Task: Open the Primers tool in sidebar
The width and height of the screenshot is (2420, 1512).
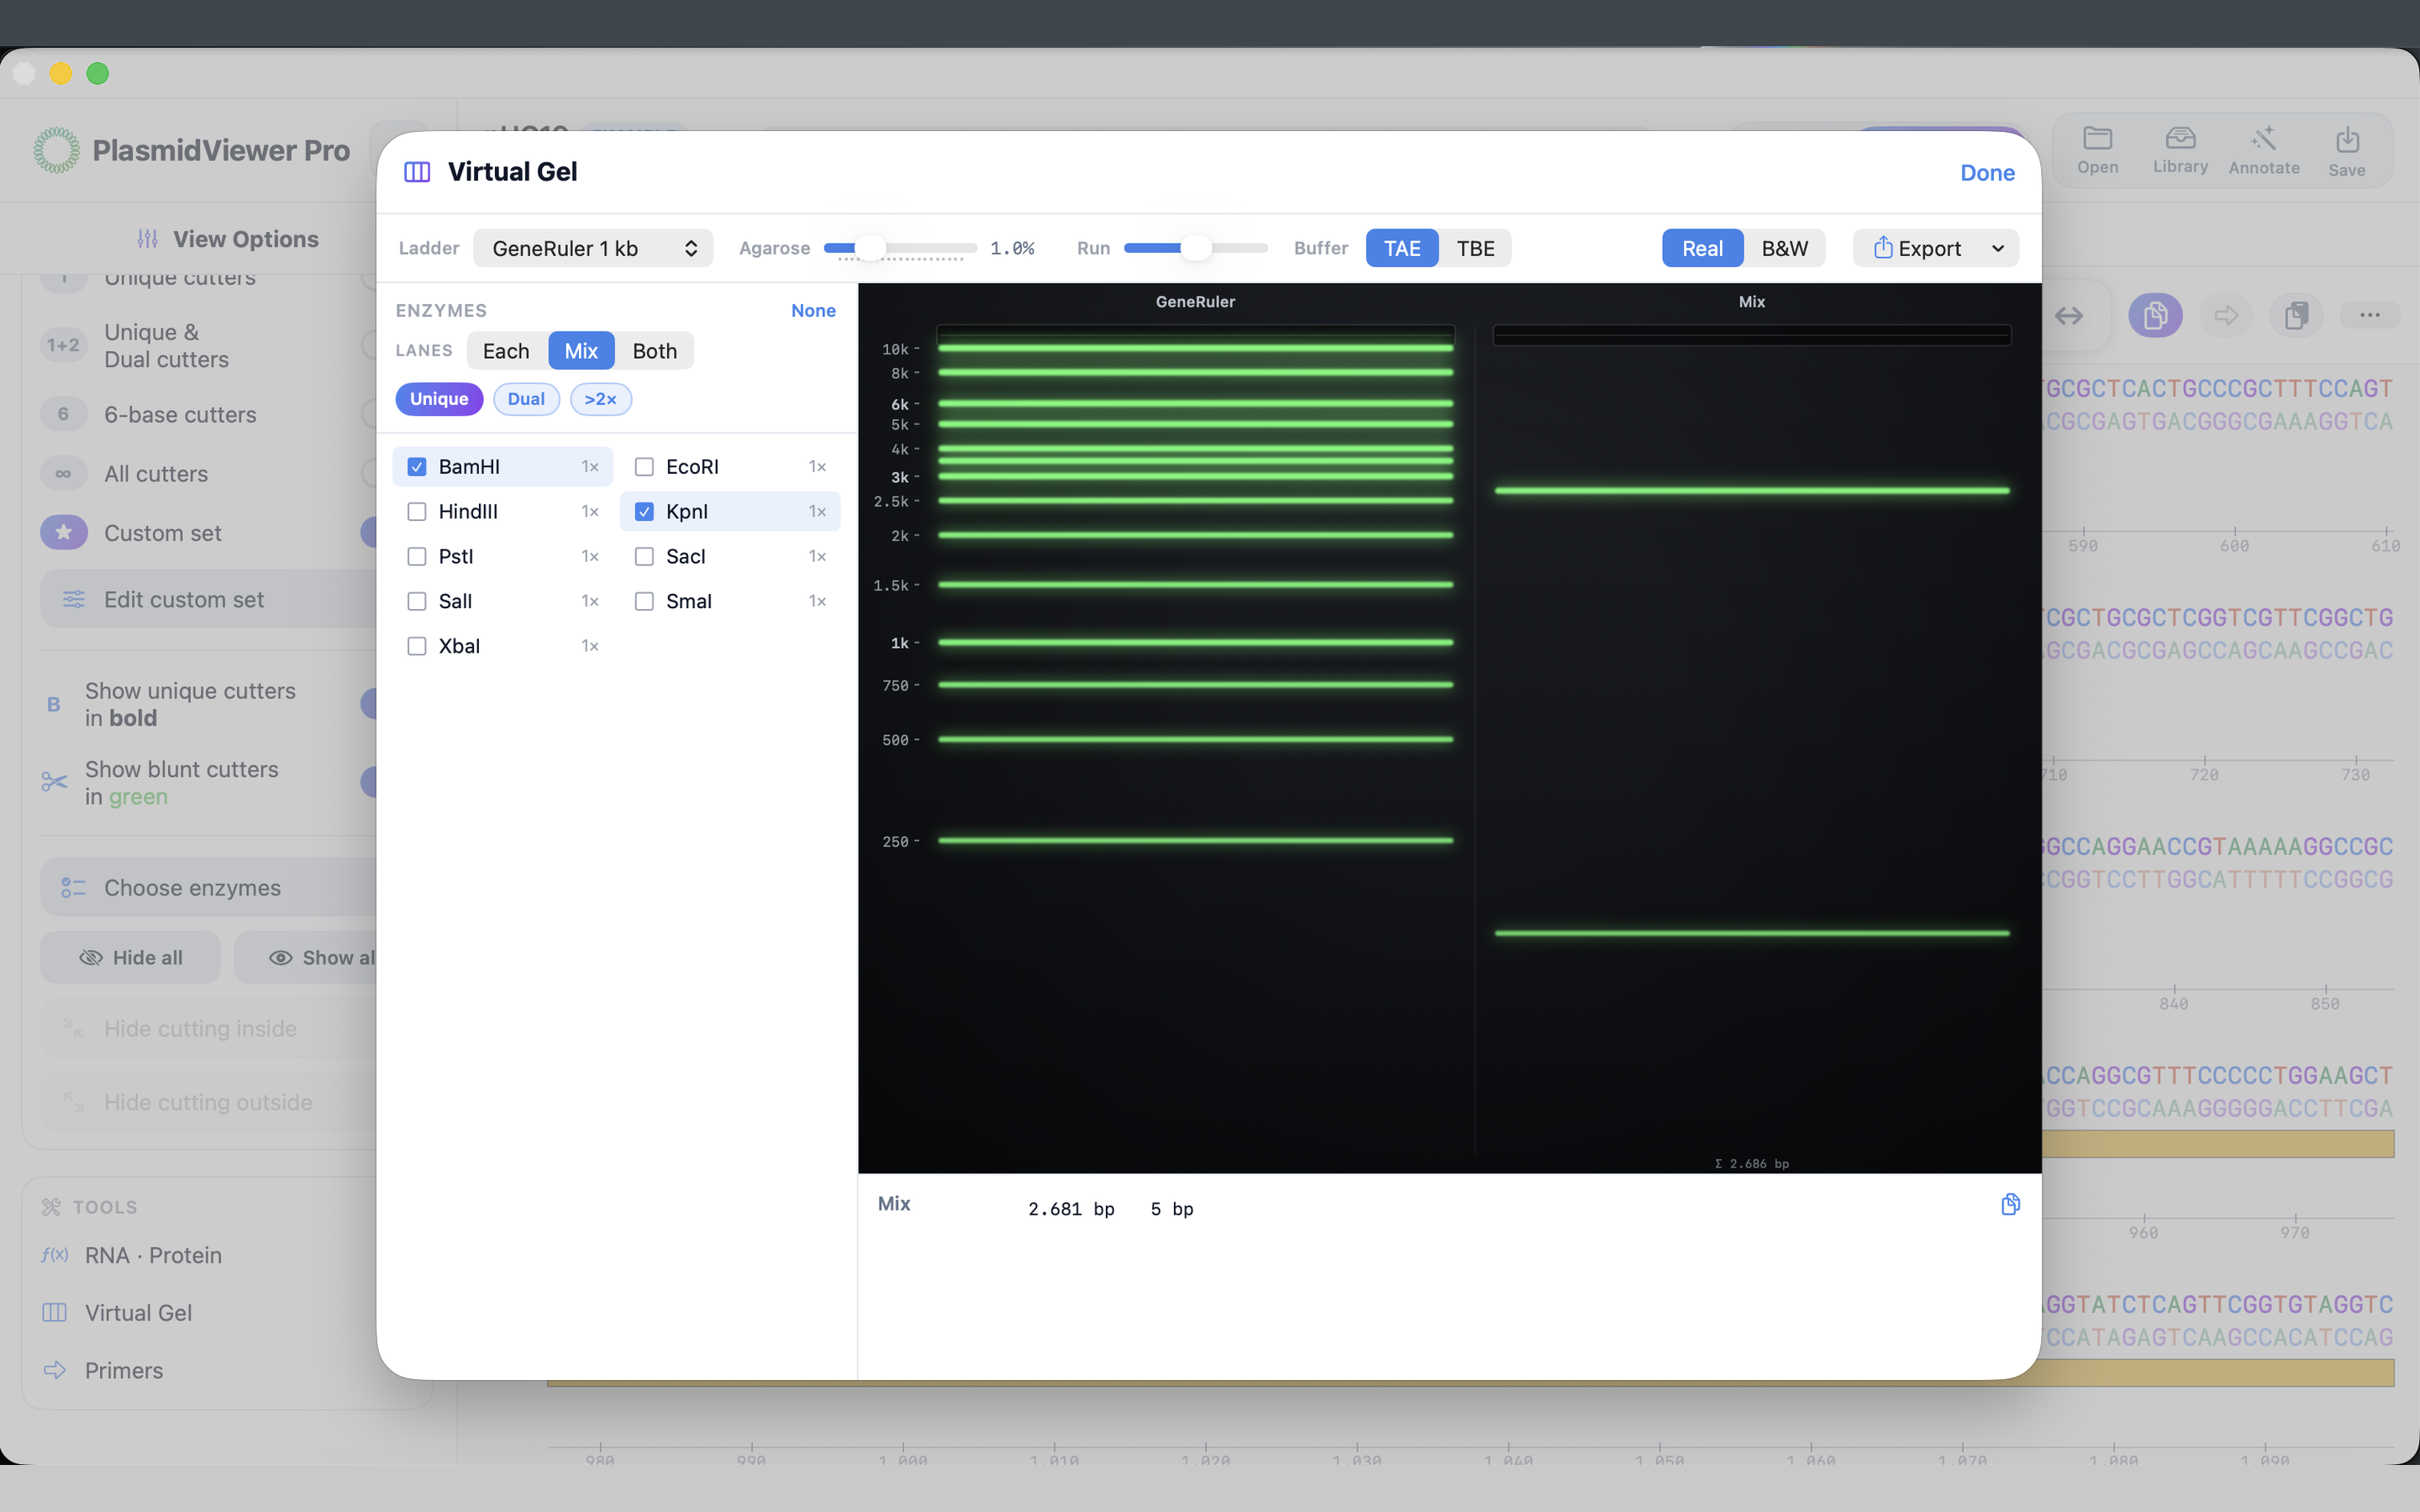Action: 123,1370
